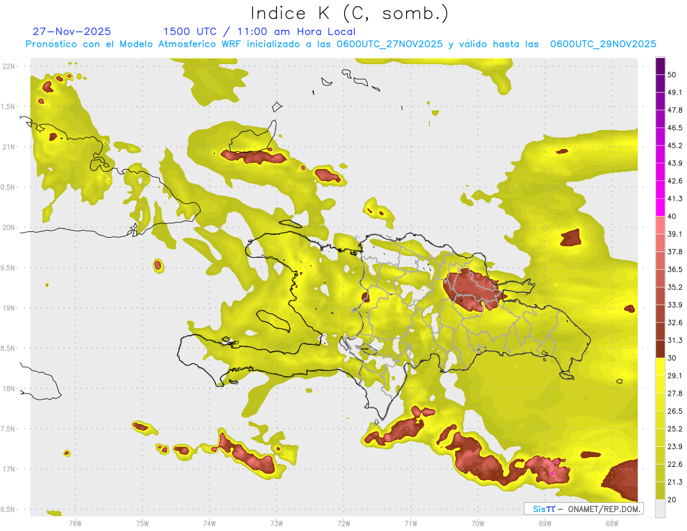Click the legend value '45.2'
Viewport: 687px width, 531px height.
(675, 145)
